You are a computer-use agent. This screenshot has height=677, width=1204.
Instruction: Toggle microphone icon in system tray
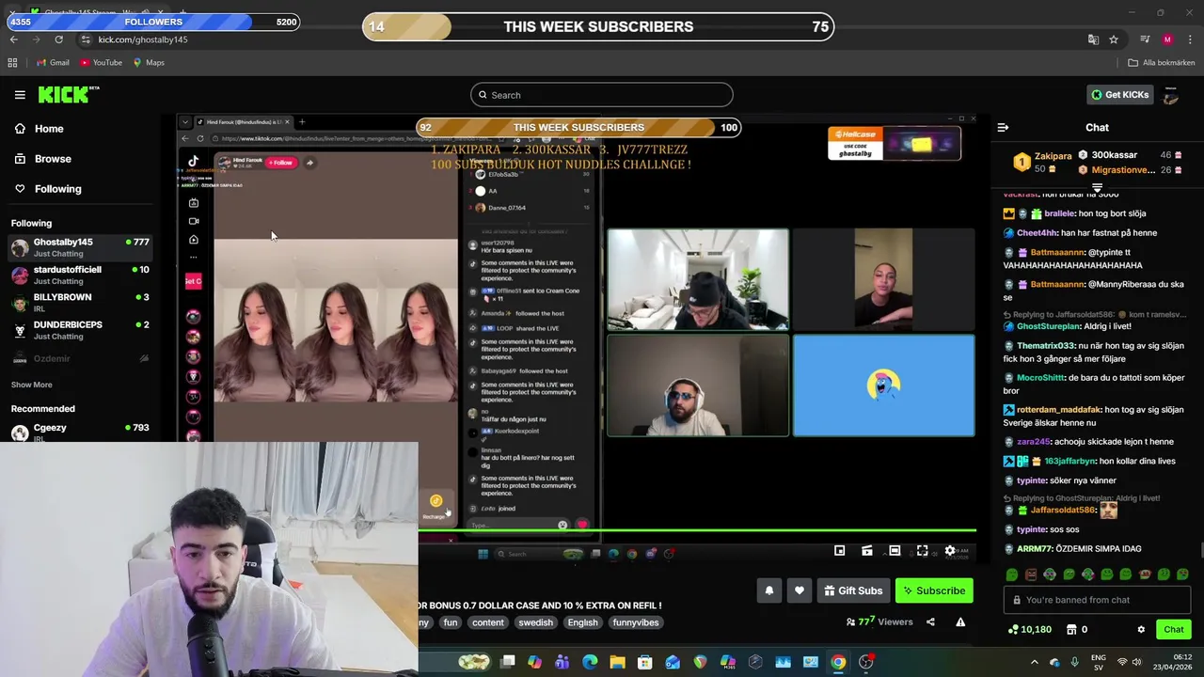point(1075,662)
